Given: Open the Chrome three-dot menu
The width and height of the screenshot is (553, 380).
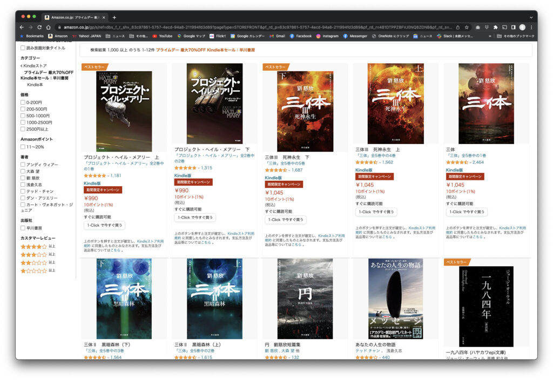Looking at the screenshot, I should 531,27.
